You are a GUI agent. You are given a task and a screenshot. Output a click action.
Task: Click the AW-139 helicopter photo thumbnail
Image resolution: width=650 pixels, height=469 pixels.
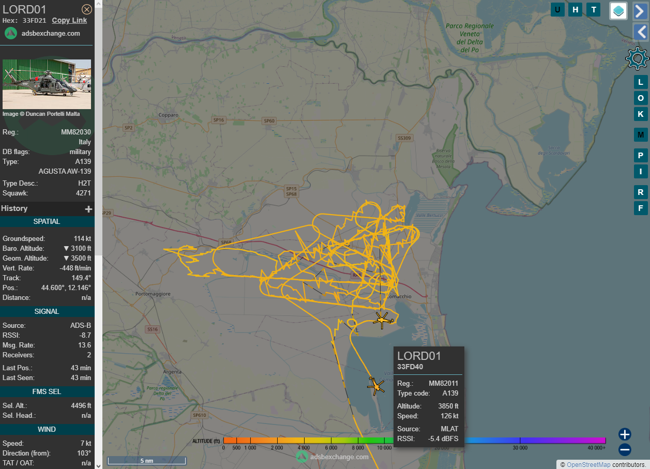click(x=47, y=84)
